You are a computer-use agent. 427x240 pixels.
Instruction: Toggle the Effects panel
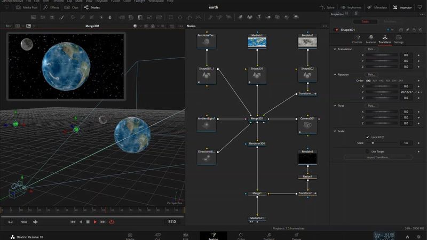[x=51, y=7]
